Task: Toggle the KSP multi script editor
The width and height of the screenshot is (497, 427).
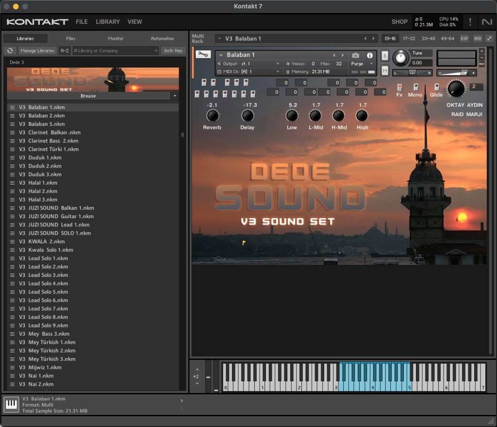Action: point(464,38)
